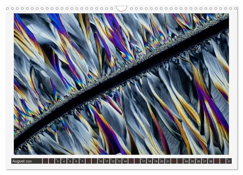
Task: Click the first red weekend cell of August
Action: point(45,161)
